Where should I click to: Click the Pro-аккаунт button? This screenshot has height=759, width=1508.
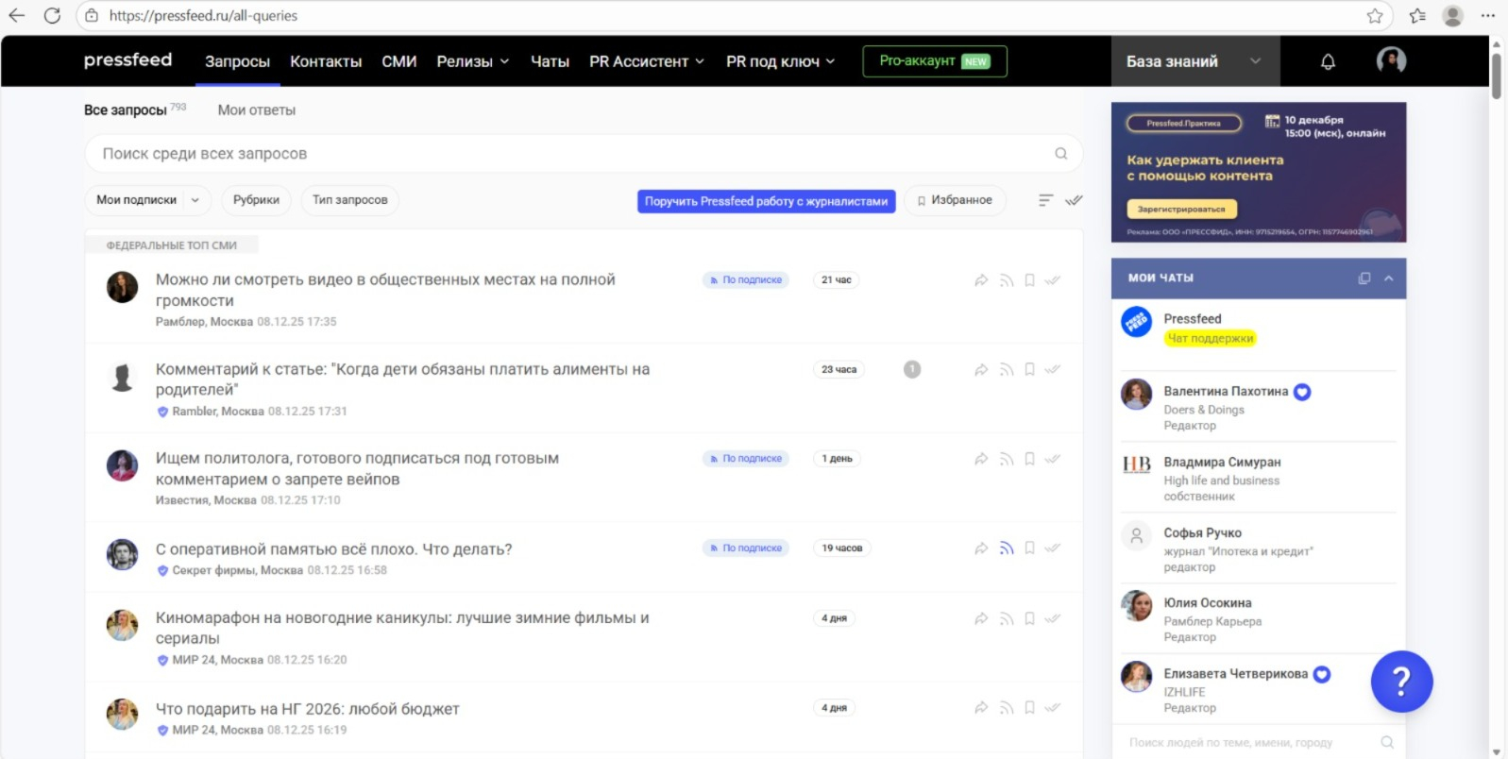pyautogui.click(x=934, y=61)
